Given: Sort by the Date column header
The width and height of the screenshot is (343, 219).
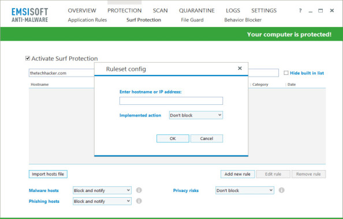Looking at the screenshot, I should (x=292, y=85).
